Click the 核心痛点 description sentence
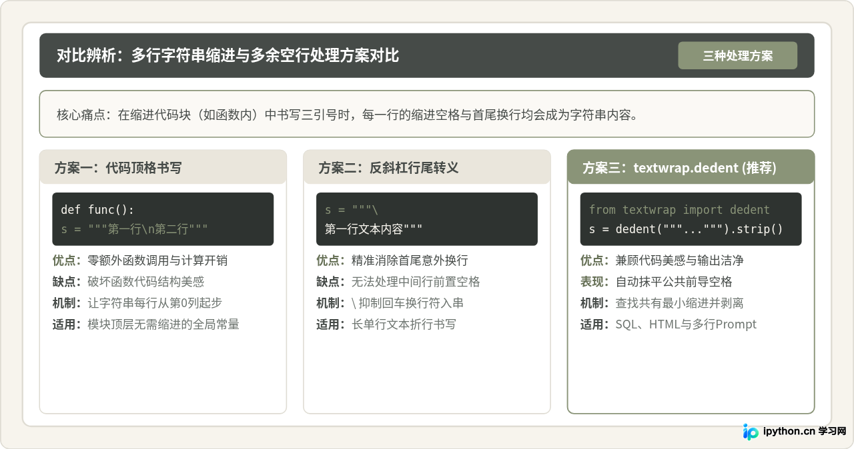This screenshot has height=449, width=854. coord(348,115)
